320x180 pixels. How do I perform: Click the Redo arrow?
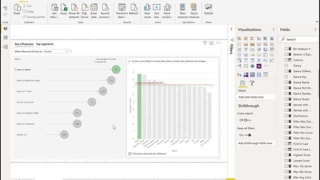(x=5, y=14)
